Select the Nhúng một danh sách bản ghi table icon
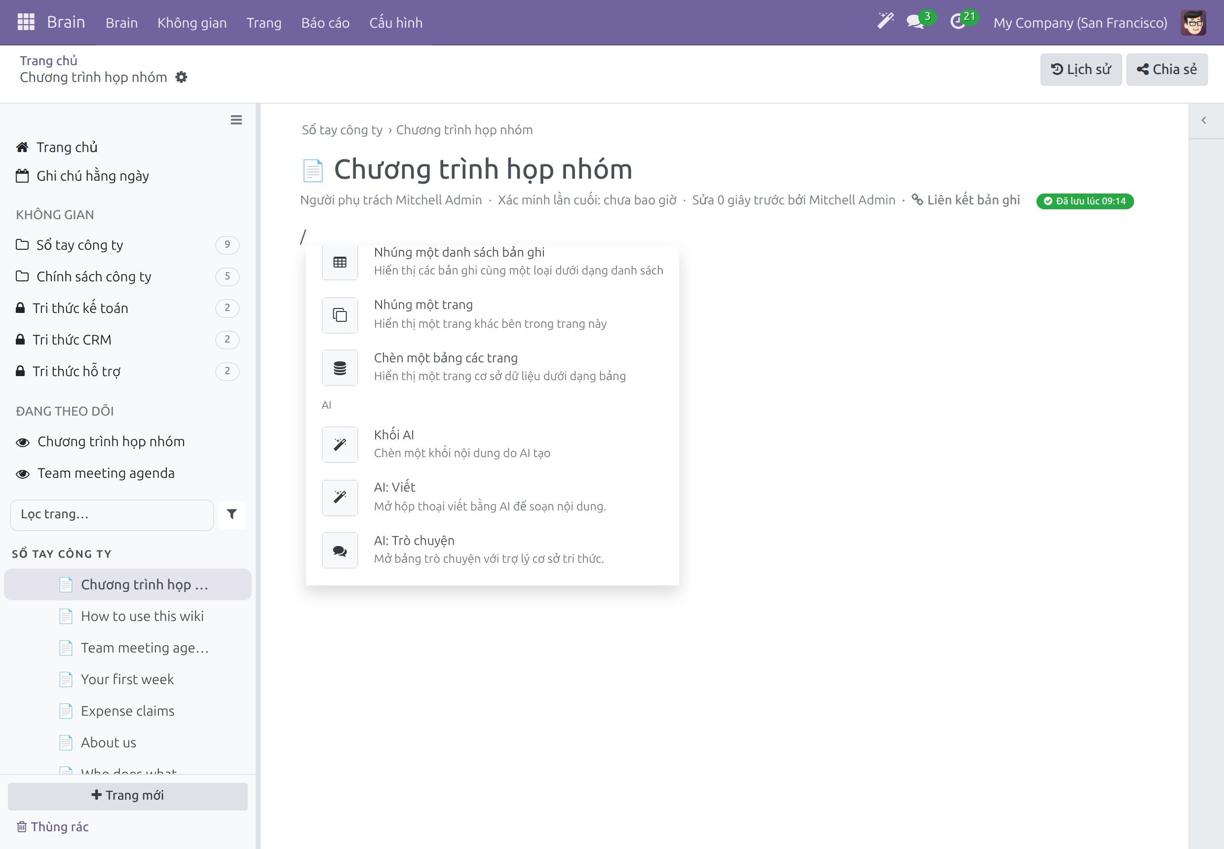 click(340, 262)
